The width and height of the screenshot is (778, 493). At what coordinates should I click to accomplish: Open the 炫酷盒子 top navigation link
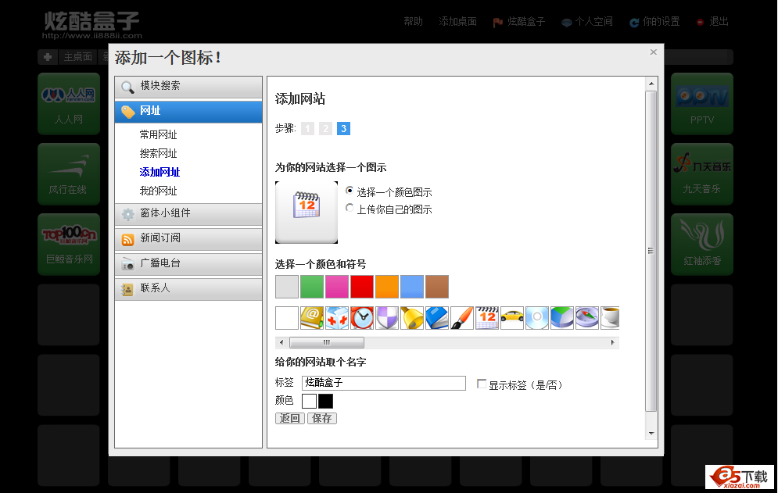[x=519, y=21]
